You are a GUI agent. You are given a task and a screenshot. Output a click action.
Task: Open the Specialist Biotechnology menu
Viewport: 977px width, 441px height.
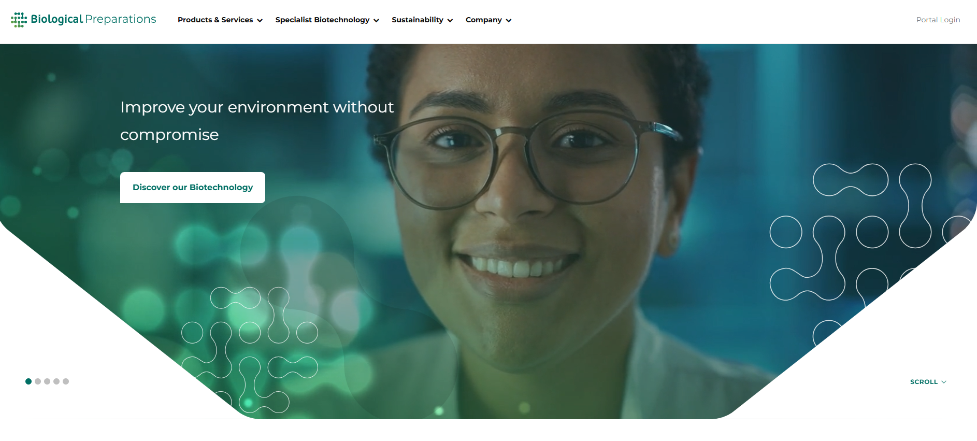click(x=322, y=20)
